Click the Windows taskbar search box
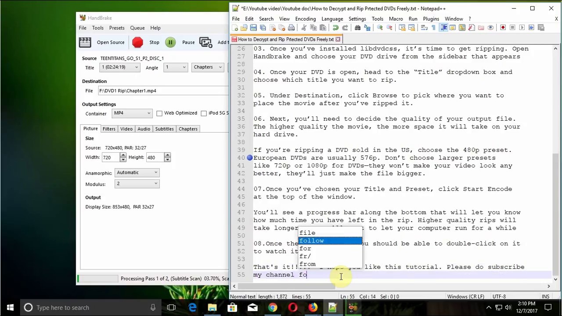This screenshot has width=562, height=316. 90,308
